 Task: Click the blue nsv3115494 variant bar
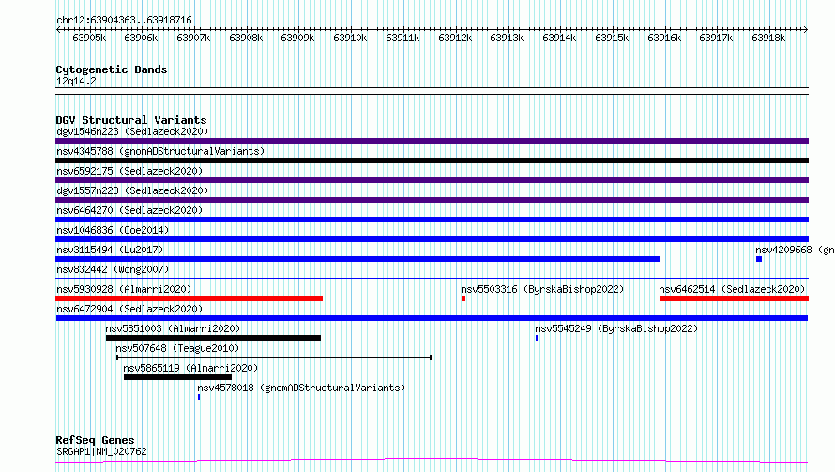coord(357,259)
